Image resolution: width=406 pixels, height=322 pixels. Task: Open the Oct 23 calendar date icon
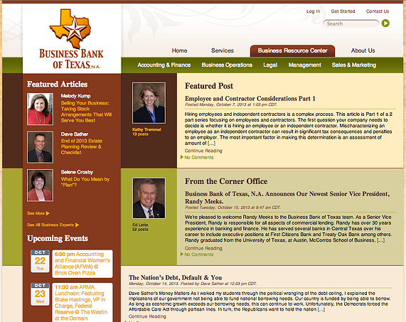pos(40,294)
